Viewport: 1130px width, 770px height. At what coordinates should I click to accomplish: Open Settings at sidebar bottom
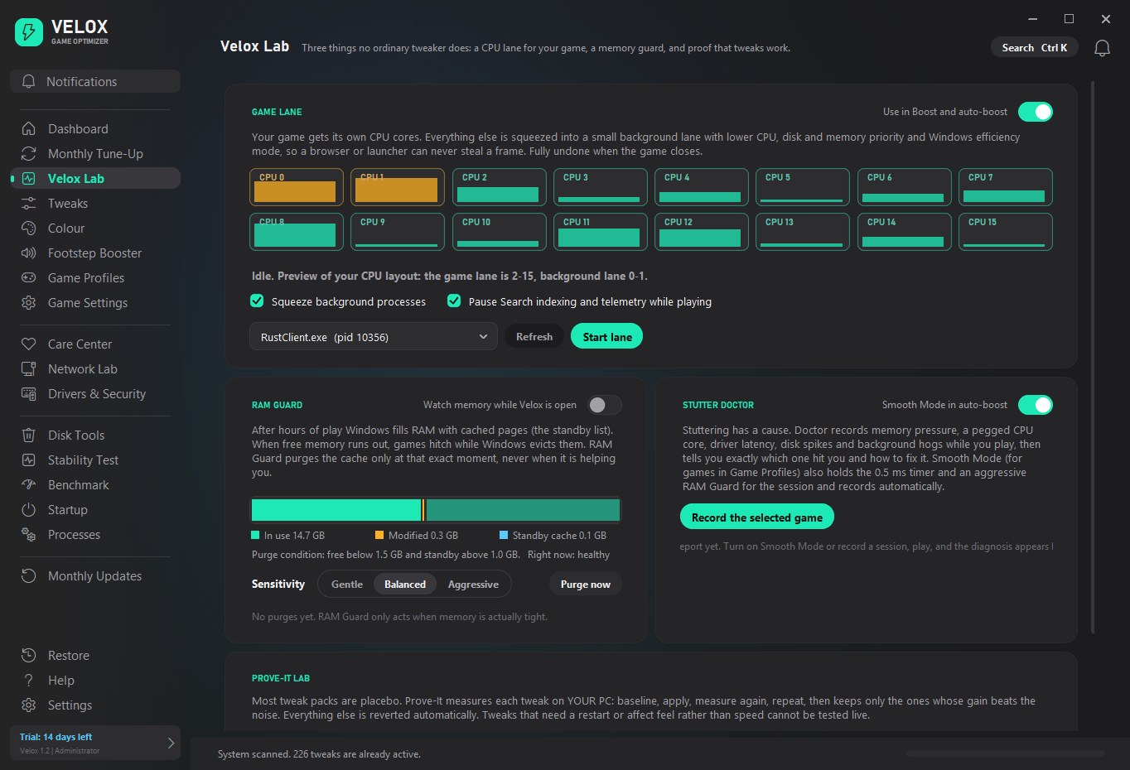(95, 705)
